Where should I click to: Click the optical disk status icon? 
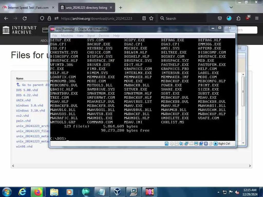coord(172,144)
